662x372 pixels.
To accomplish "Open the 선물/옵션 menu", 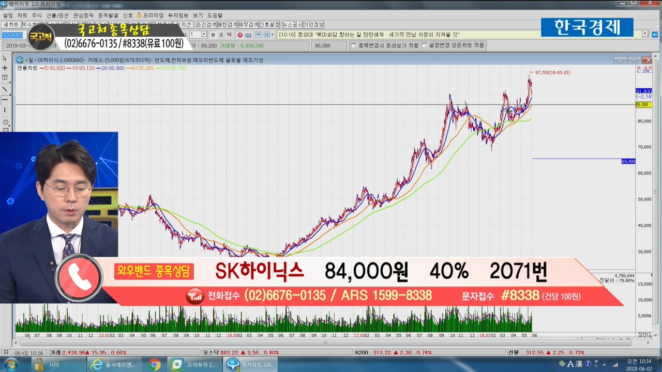I will (x=57, y=16).
